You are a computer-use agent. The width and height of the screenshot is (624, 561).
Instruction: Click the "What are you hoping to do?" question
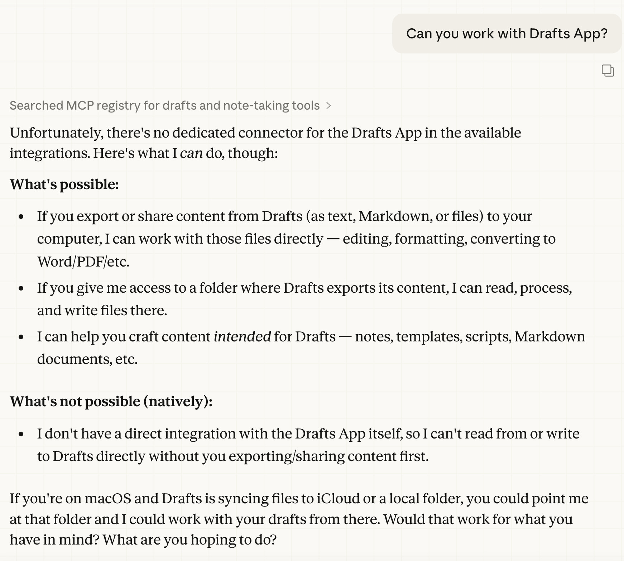[189, 540]
